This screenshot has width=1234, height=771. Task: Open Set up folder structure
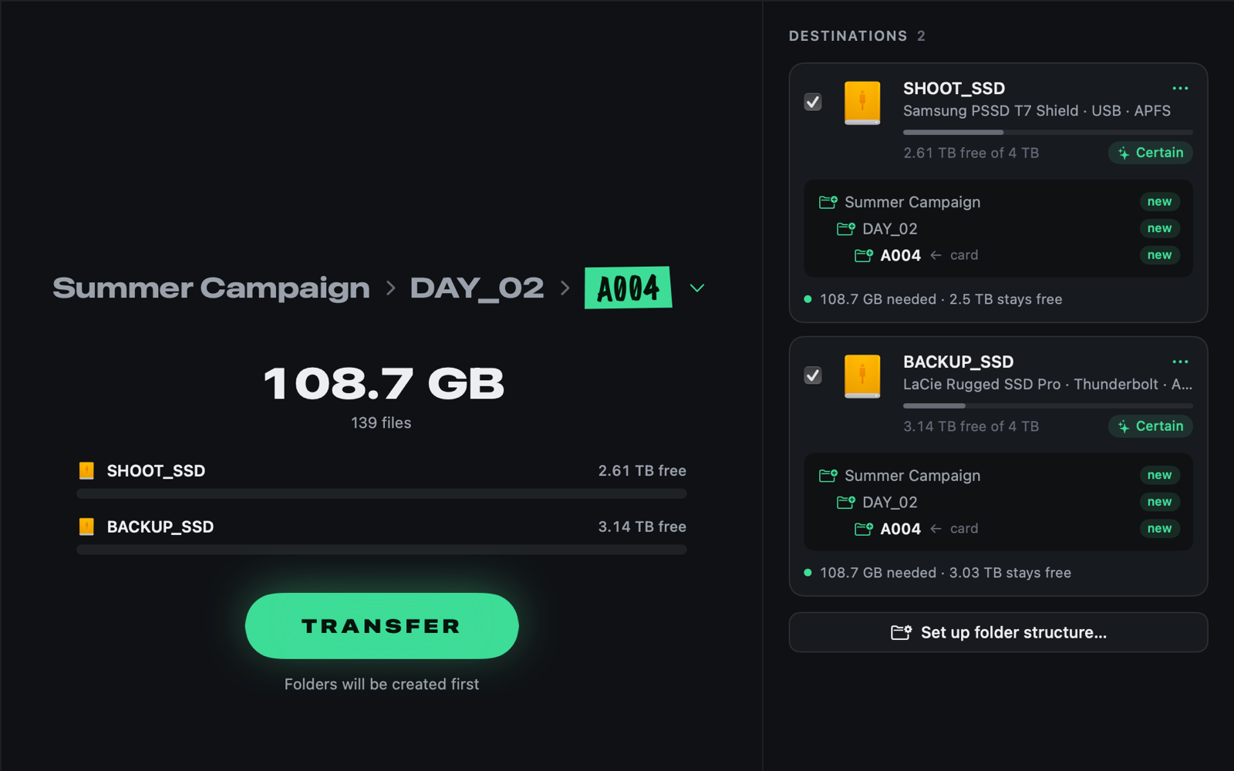[x=998, y=632]
